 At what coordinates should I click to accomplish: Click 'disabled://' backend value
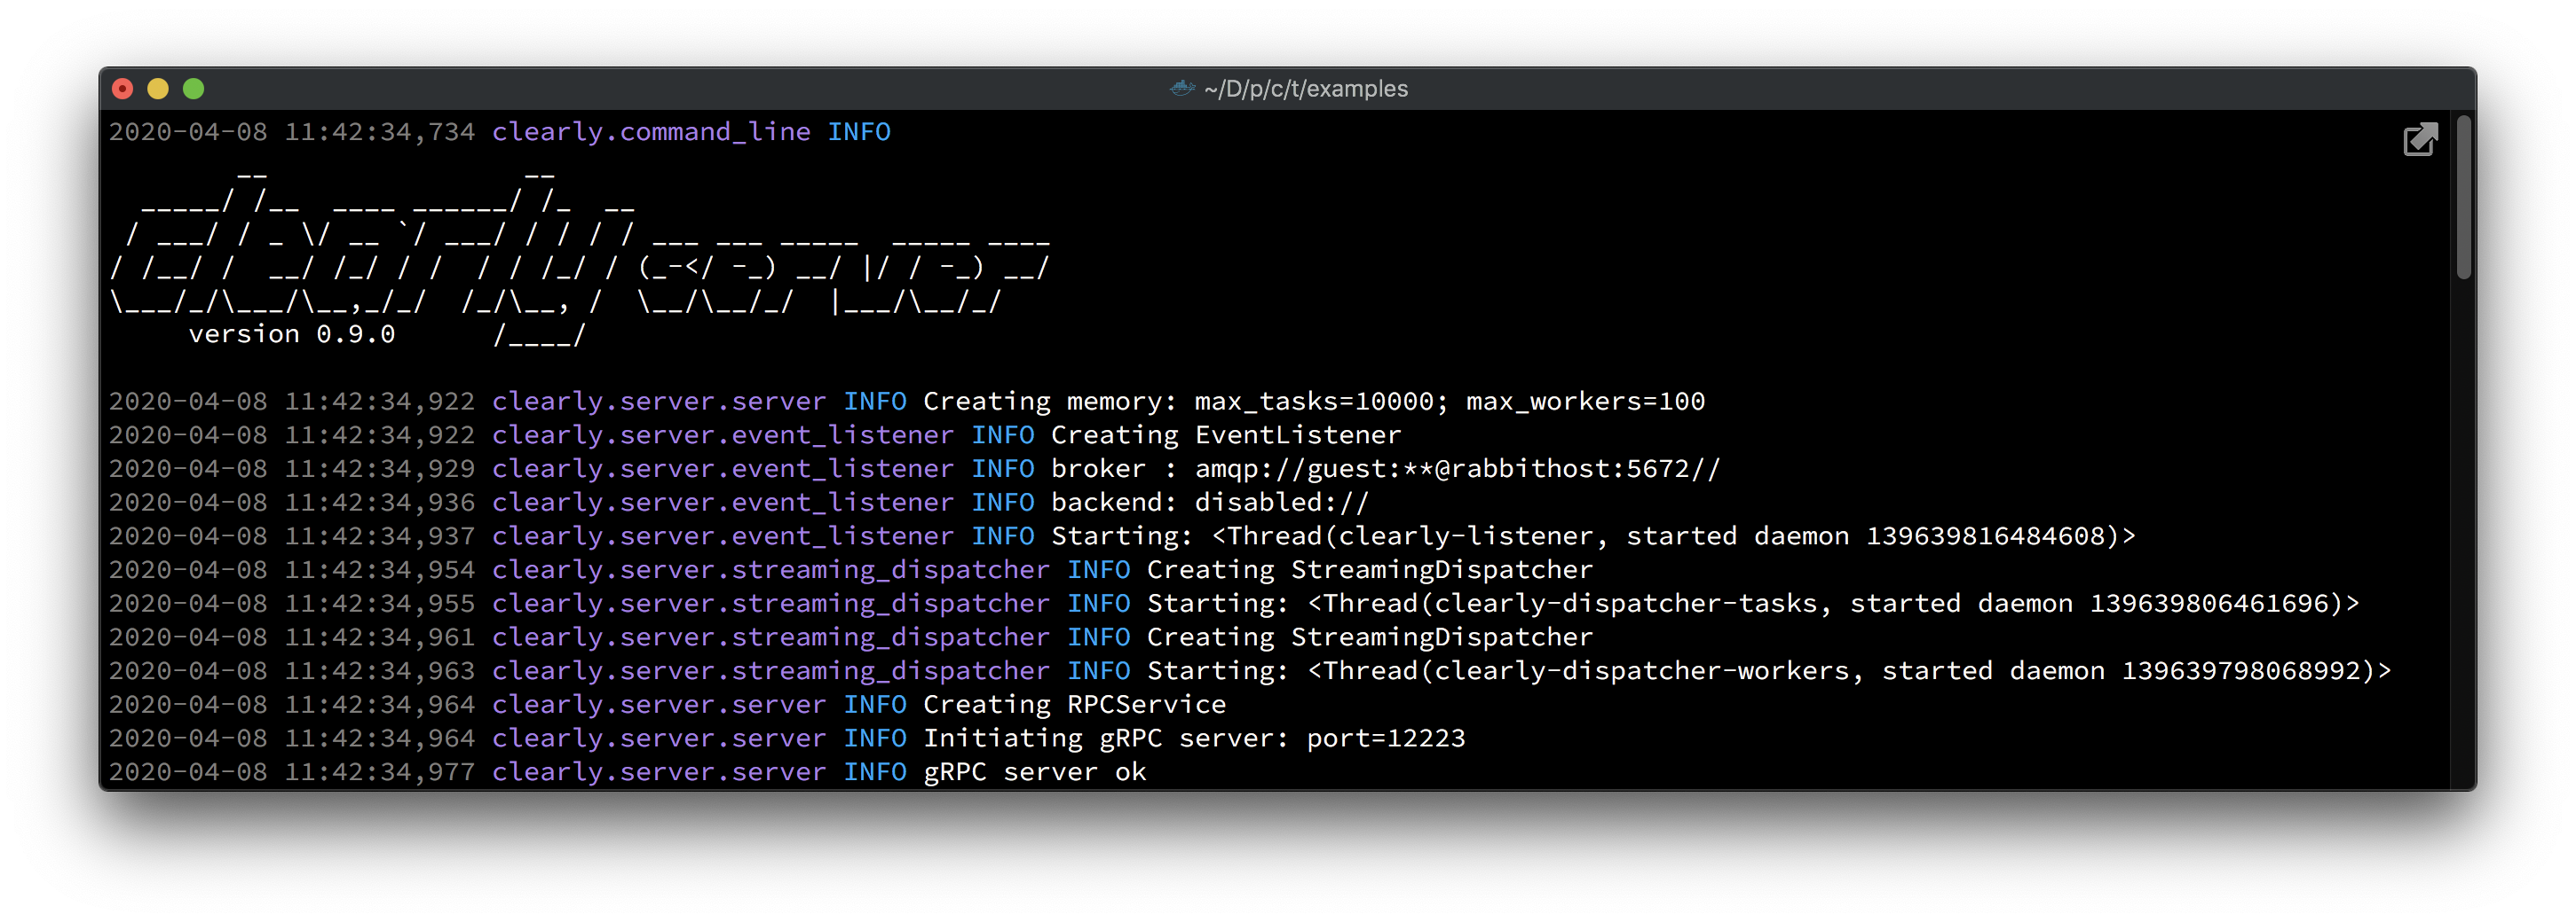tap(1282, 503)
